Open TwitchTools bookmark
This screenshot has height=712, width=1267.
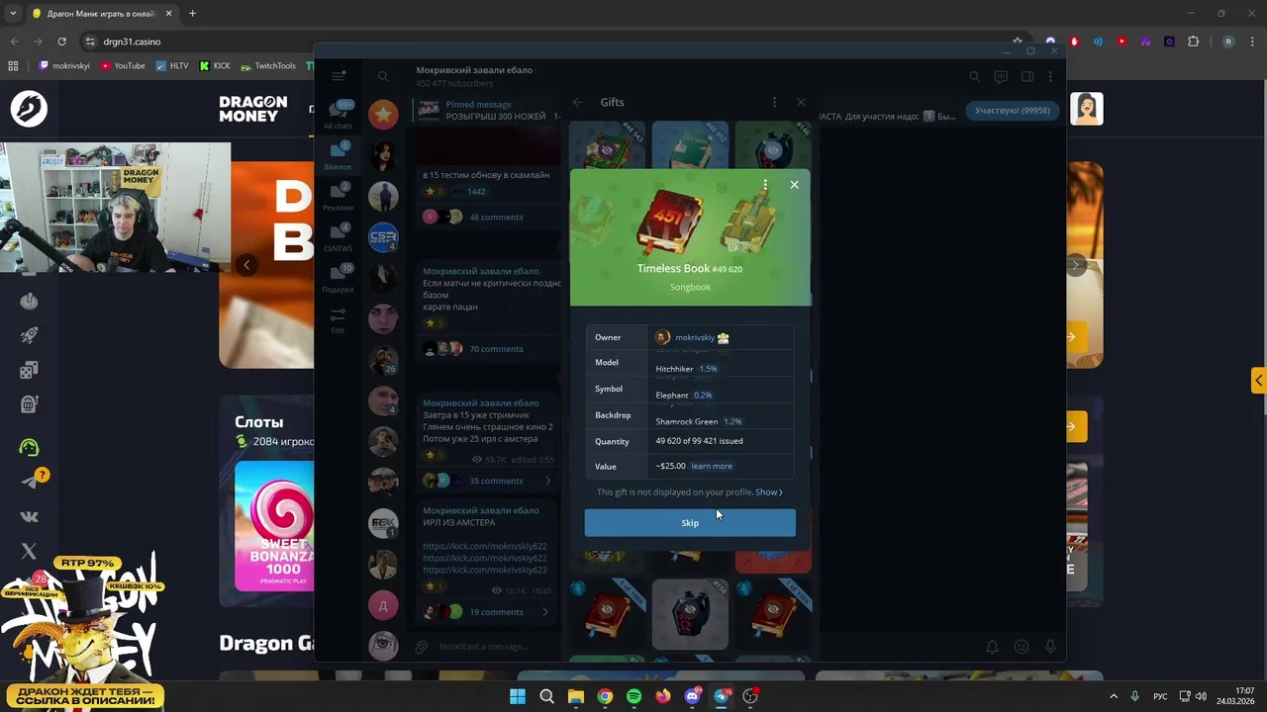[x=268, y=66]
